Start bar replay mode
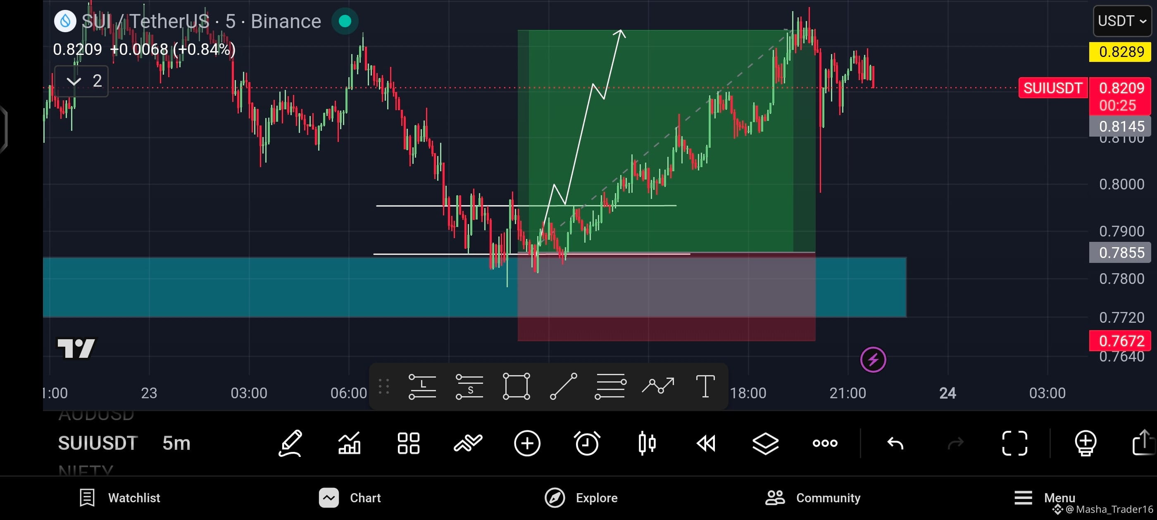 coord(706,443)
